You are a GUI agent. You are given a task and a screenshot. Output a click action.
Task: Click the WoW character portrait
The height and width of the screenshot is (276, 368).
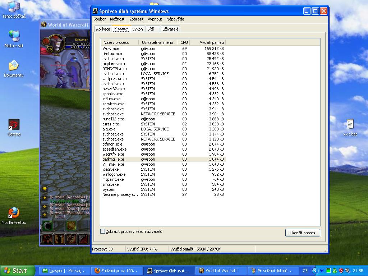click(56, 43)
